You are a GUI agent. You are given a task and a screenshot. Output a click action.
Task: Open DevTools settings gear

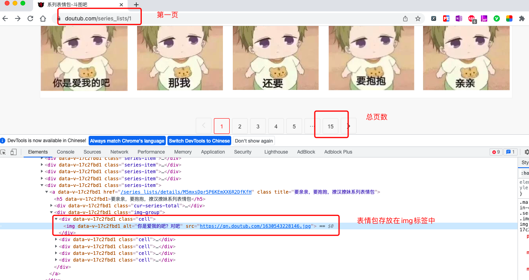(x=526, y=152)
